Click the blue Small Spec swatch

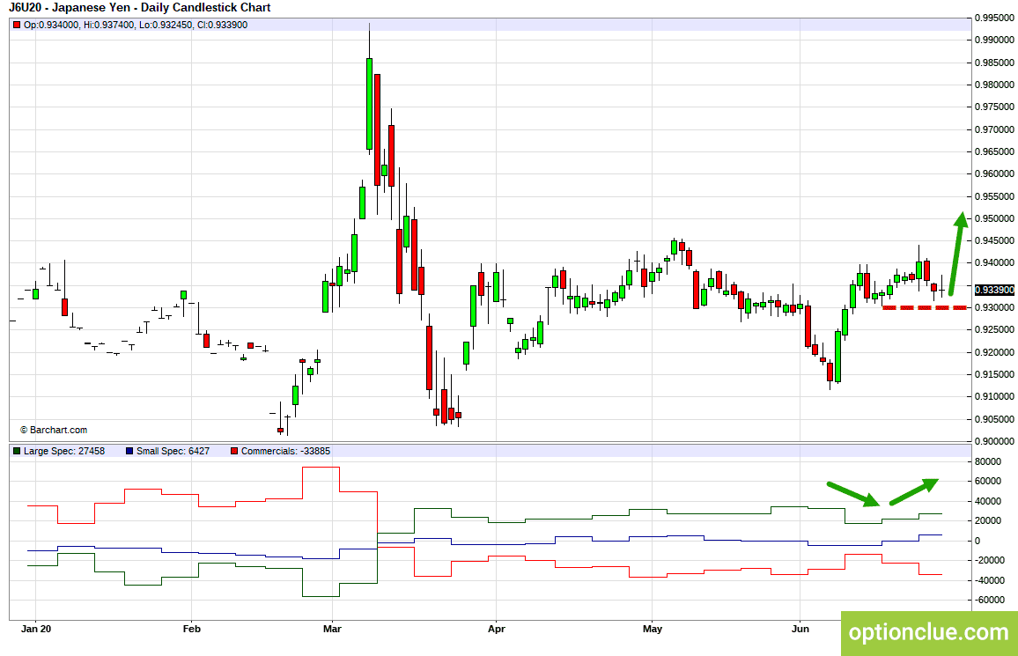(129, 451)
